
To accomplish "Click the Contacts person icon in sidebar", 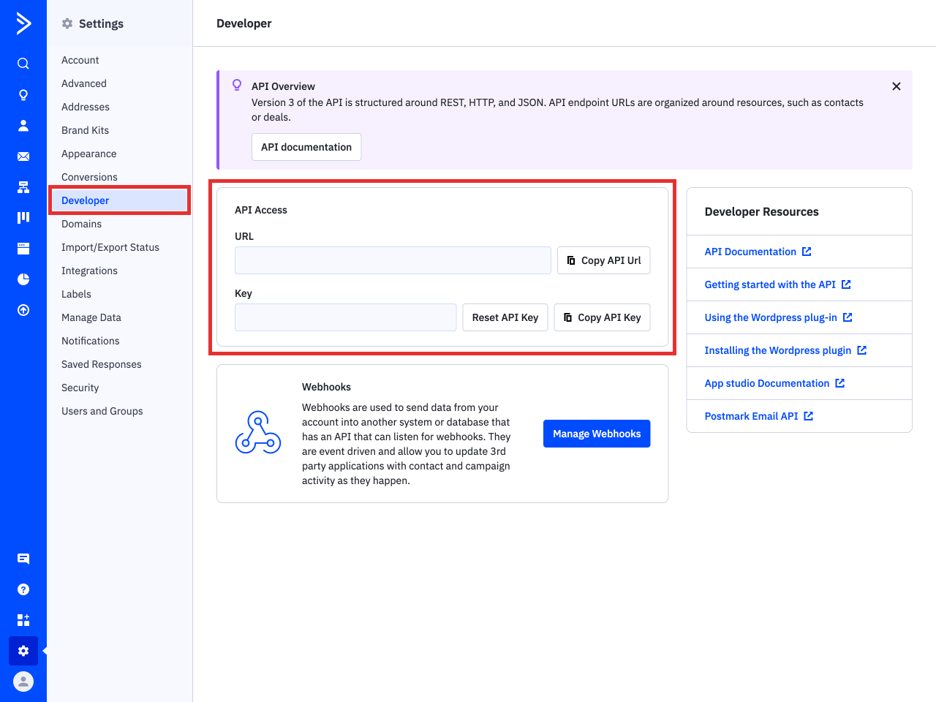I will tap(23, 126).
